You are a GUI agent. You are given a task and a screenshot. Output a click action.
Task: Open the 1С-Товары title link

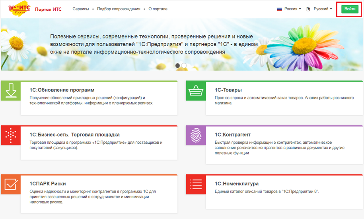point(228,90)
